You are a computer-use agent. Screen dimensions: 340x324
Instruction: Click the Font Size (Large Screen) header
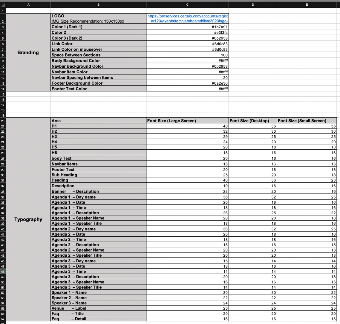click(x=187, y=121)
